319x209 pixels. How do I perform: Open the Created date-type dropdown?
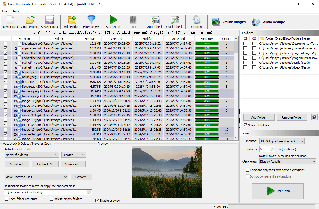73,155
